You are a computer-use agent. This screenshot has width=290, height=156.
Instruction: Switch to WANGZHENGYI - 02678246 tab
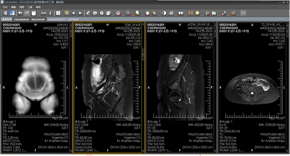pos(63,19)
